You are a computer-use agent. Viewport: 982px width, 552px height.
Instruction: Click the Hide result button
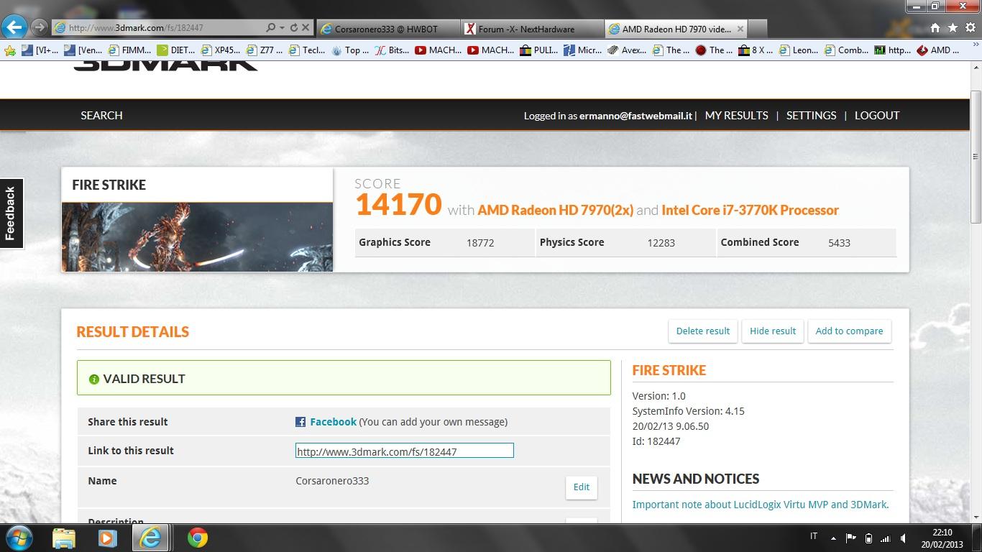coord(773,331)
